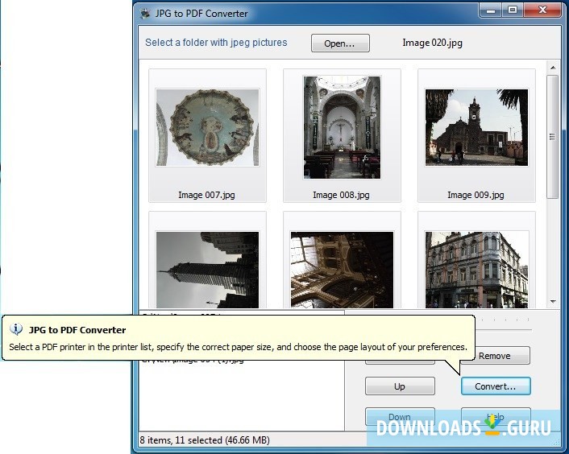Click the 'Image 007.jpg' caption text
Screen dimensions: 569x454
click(x=206, y=195)
